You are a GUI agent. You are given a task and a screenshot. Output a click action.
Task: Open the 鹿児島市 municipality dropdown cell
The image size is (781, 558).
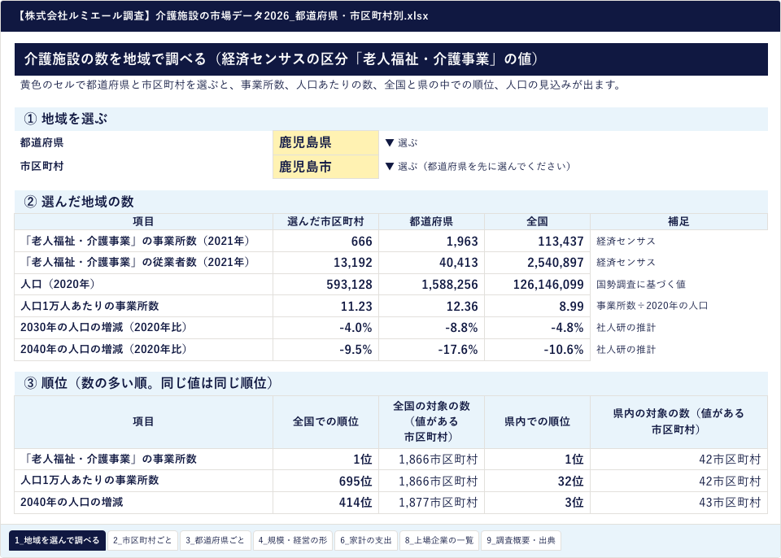click(x=325, y=167)
